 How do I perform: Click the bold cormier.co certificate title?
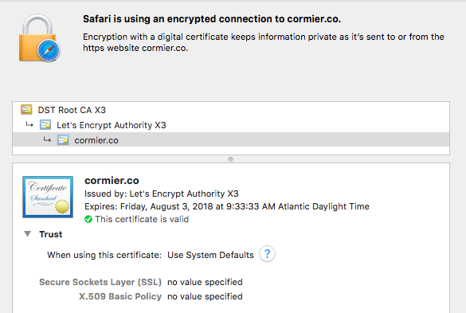click(112, 181)
